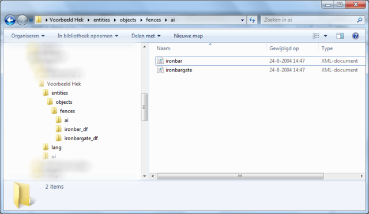Image resolution: width=369 pixels, height=214 pixels.
Task: Open the view options dropdown arrow
Action: [x=325, y=36]
